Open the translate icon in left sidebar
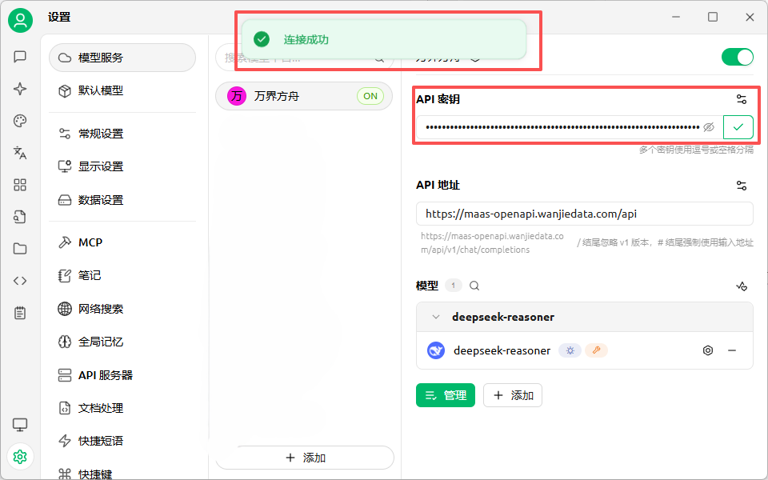 coord(20,153)
